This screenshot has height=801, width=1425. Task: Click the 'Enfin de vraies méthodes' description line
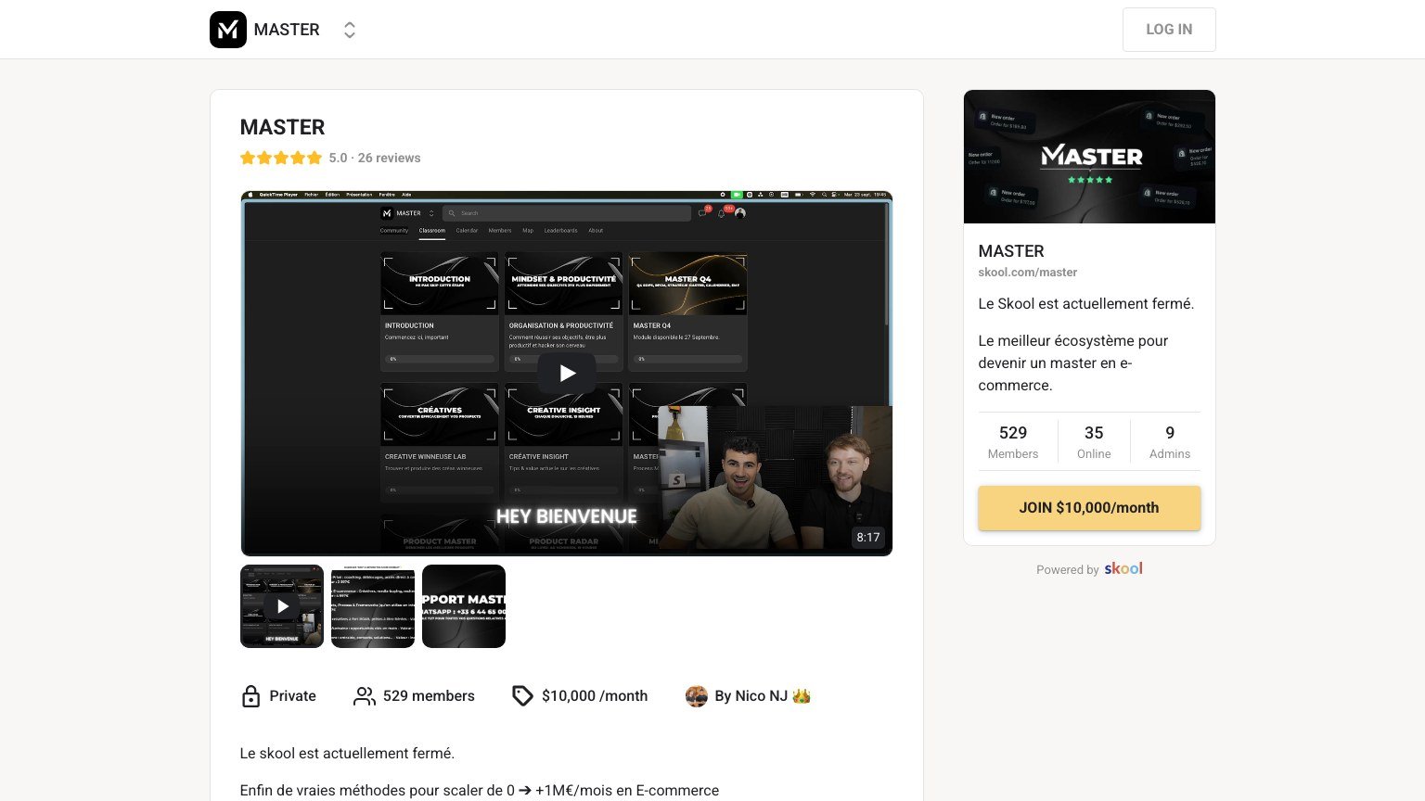click(x=480, y=791)
